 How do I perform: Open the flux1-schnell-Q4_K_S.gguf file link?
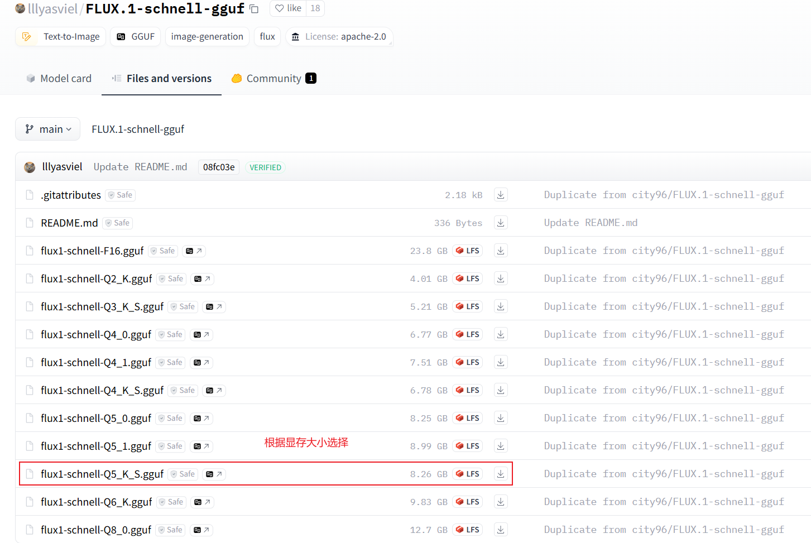[x=102, y=390]
